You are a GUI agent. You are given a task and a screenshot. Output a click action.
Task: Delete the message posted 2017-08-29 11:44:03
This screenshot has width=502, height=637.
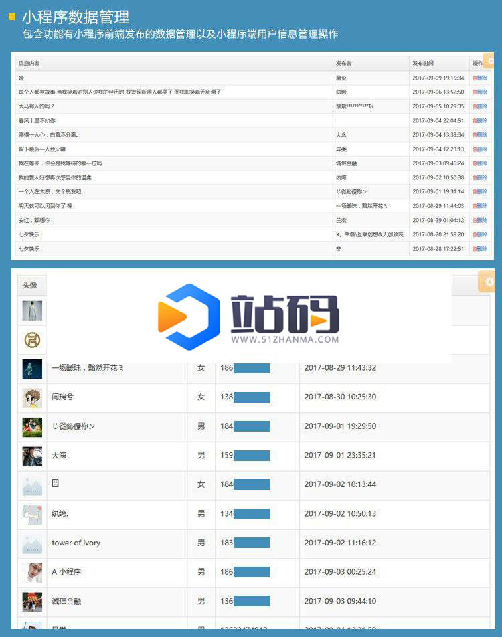tap(480, 206)
